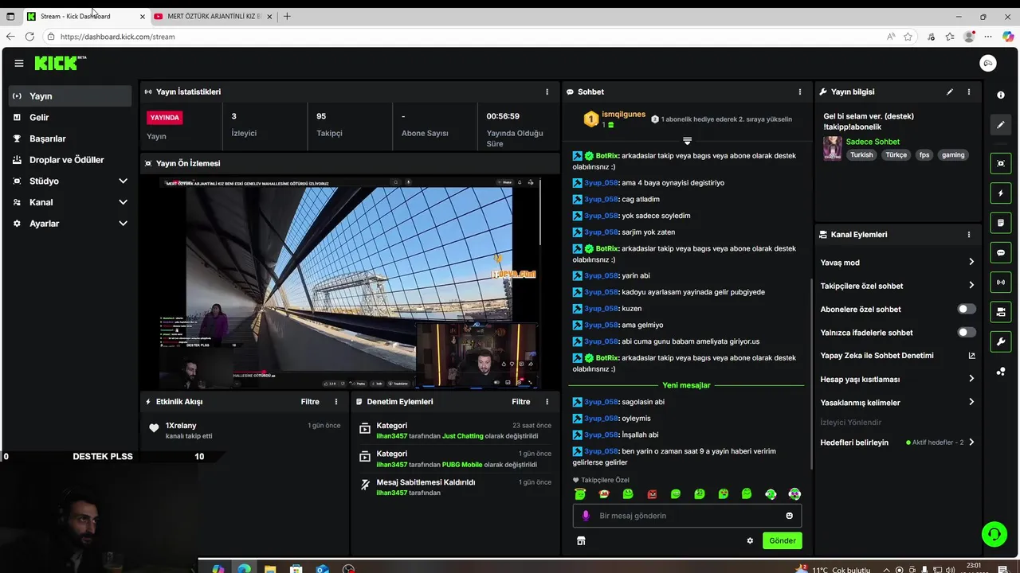Open a new browser tab with plus
1020x573 pixels.
287,16
